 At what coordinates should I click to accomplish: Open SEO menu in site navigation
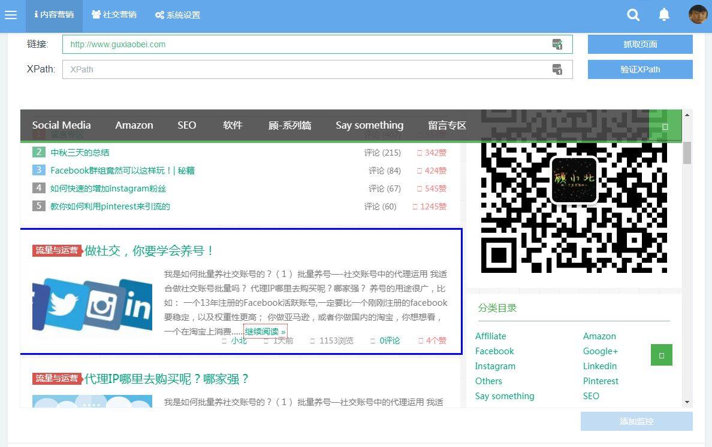point(186,125)
